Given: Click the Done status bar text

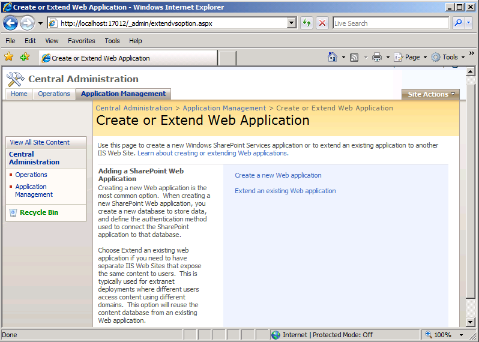Looking at the screenshot, I should [10, 335].
